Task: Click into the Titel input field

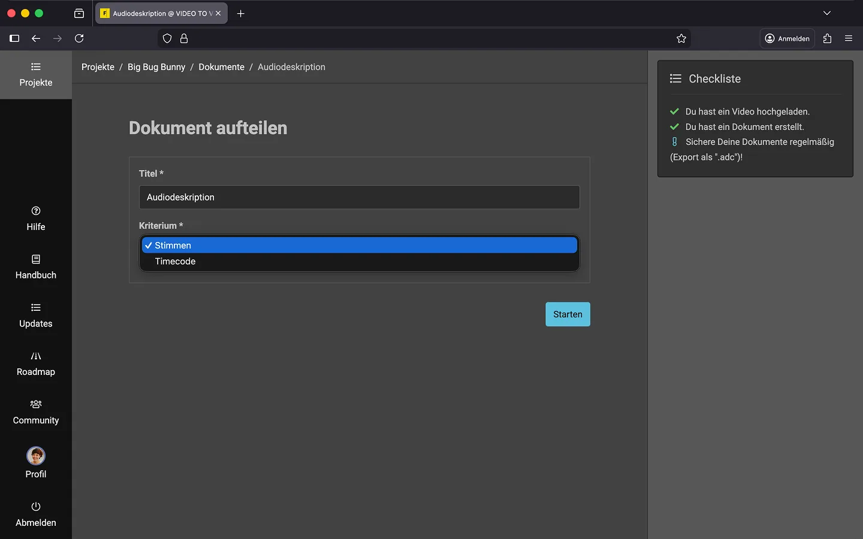Action: tap(359, 197)
